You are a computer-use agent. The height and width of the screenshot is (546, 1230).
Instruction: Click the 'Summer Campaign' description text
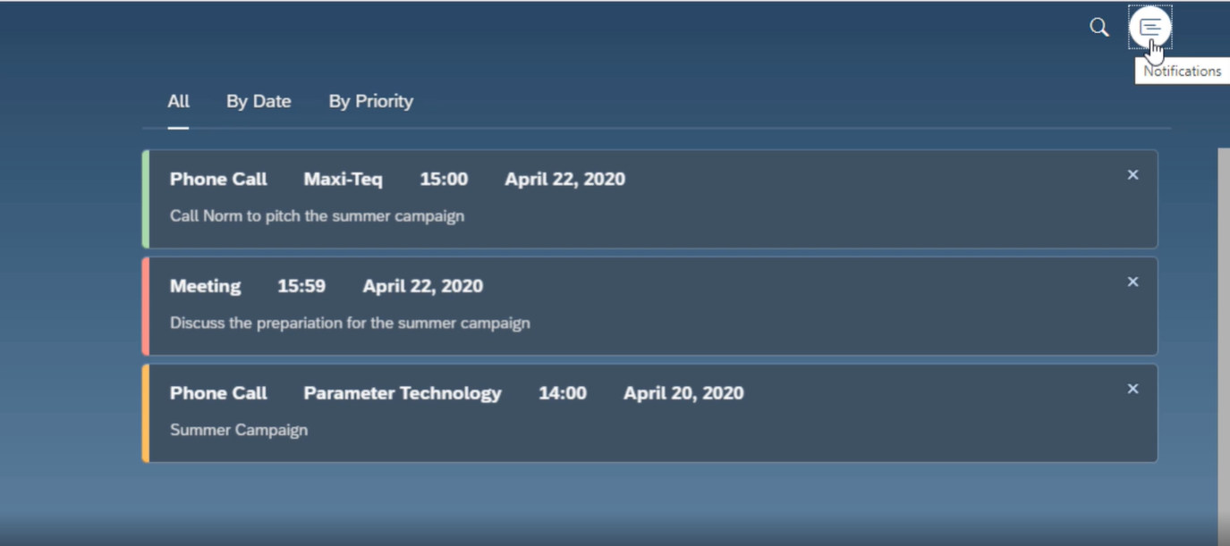pos(239,430)
